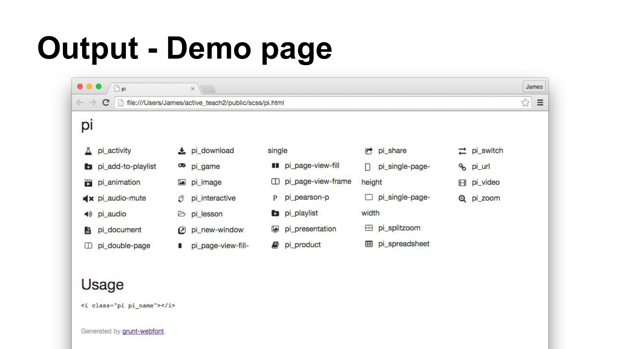
Task: Click the pi_image picture icon
Action: [182, 182]
